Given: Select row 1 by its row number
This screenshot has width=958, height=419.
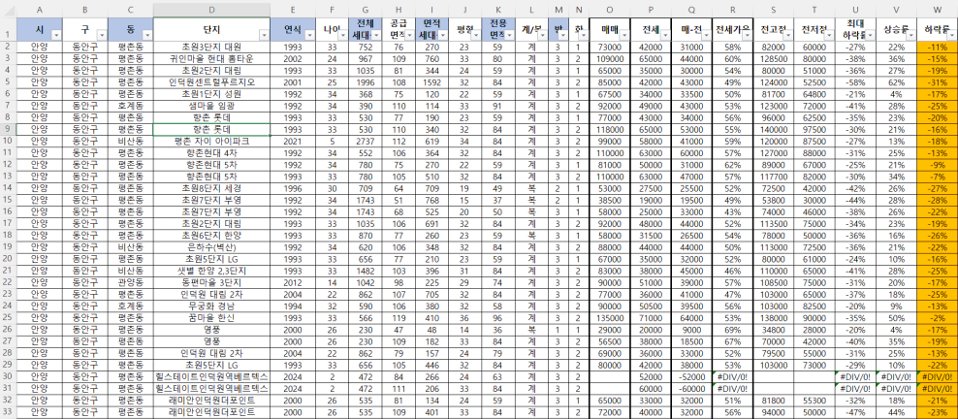Looking at the screenshot, I should pos(8,29).
